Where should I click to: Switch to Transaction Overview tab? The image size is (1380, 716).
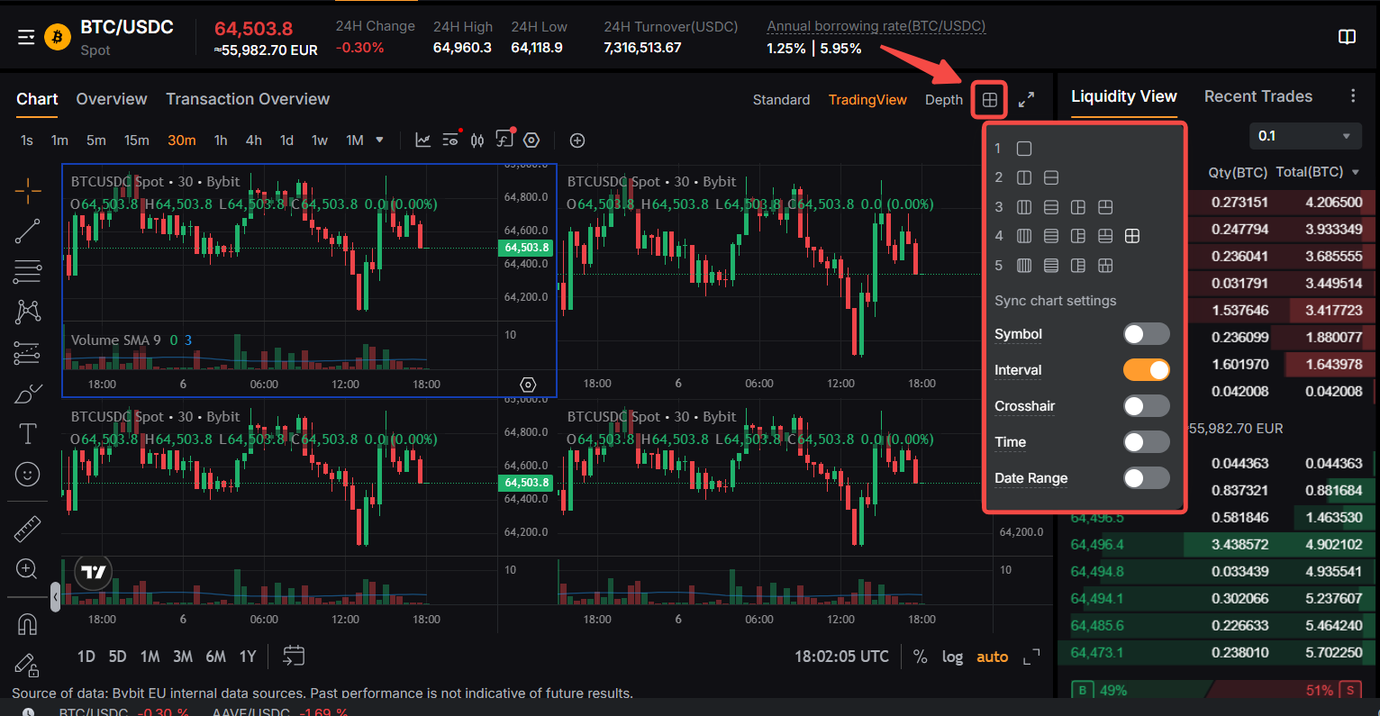pos(248,99)
